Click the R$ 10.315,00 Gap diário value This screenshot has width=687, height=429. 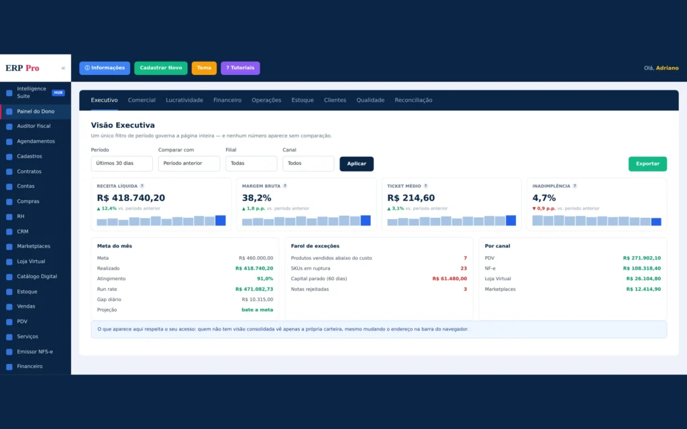[x=257, y=300]
